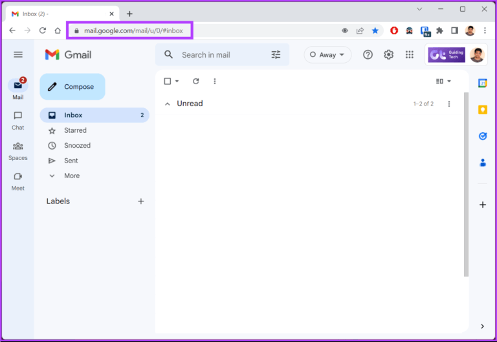
Task: Open the Away status dropdown
Action: pos(327,55)
